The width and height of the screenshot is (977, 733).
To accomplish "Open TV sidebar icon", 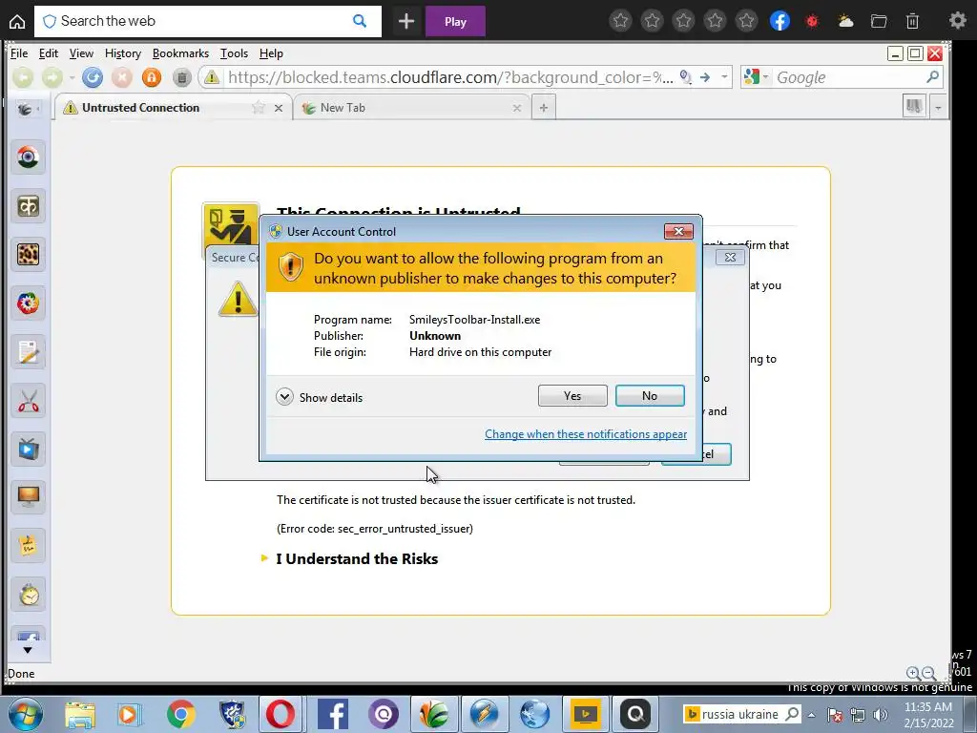I will coord(28,449).
